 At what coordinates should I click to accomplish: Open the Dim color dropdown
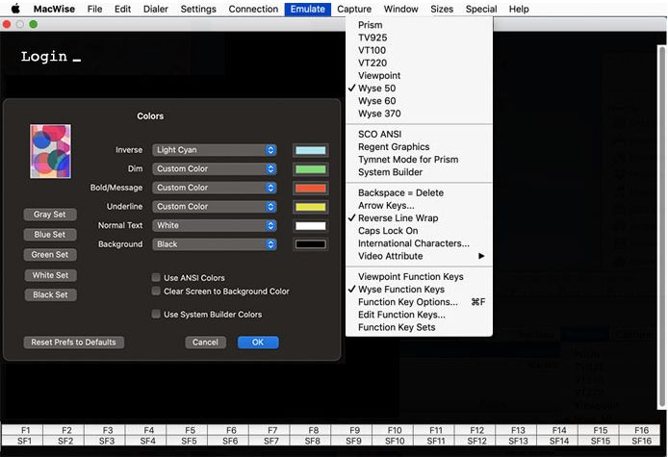(x=215, y=168)
